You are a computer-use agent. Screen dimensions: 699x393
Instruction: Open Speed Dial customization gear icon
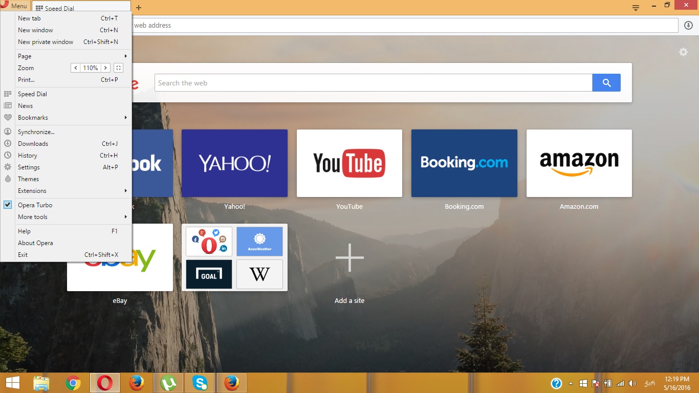point(683,52)
